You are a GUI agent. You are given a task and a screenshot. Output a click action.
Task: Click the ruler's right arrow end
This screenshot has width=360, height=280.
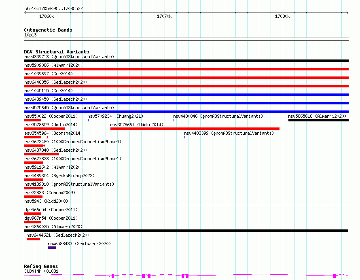coord(347,13)
